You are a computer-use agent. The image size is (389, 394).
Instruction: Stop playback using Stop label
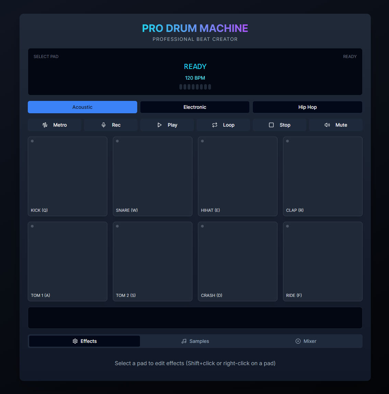(x=285, y=125)
